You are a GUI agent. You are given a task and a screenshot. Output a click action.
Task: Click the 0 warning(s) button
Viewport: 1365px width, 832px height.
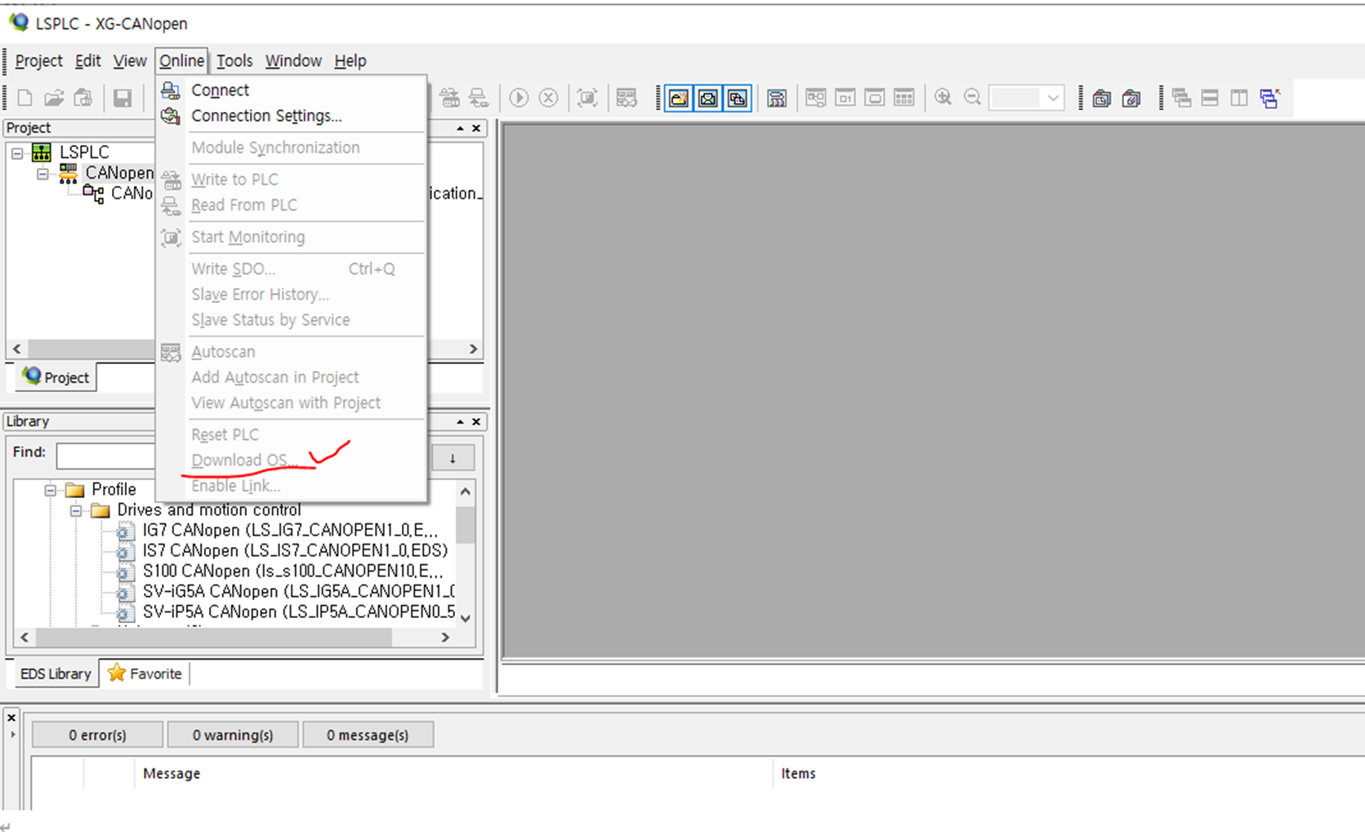point(232,733)
